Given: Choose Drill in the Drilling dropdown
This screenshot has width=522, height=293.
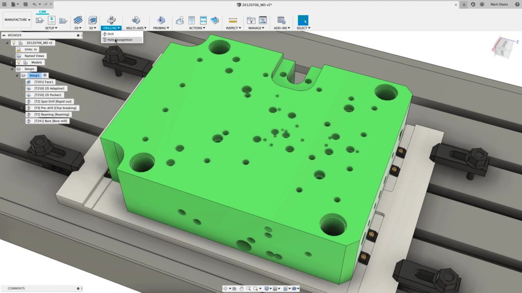Looking at the screenshot, I should click(111, 34).
